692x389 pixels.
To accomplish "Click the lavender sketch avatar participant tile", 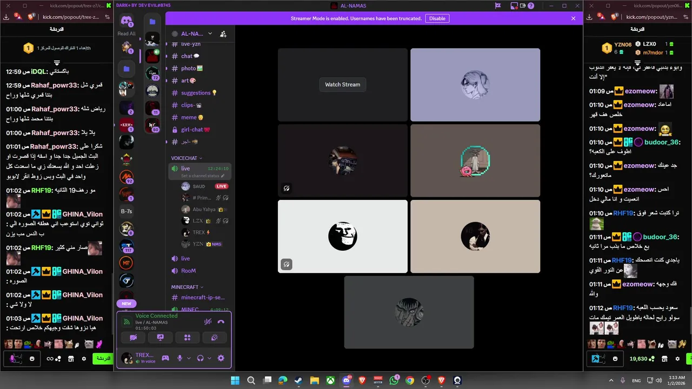I will 475,85.
